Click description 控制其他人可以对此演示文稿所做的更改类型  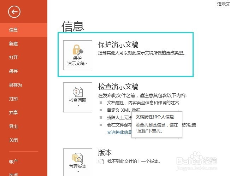(x=142, y=53)
